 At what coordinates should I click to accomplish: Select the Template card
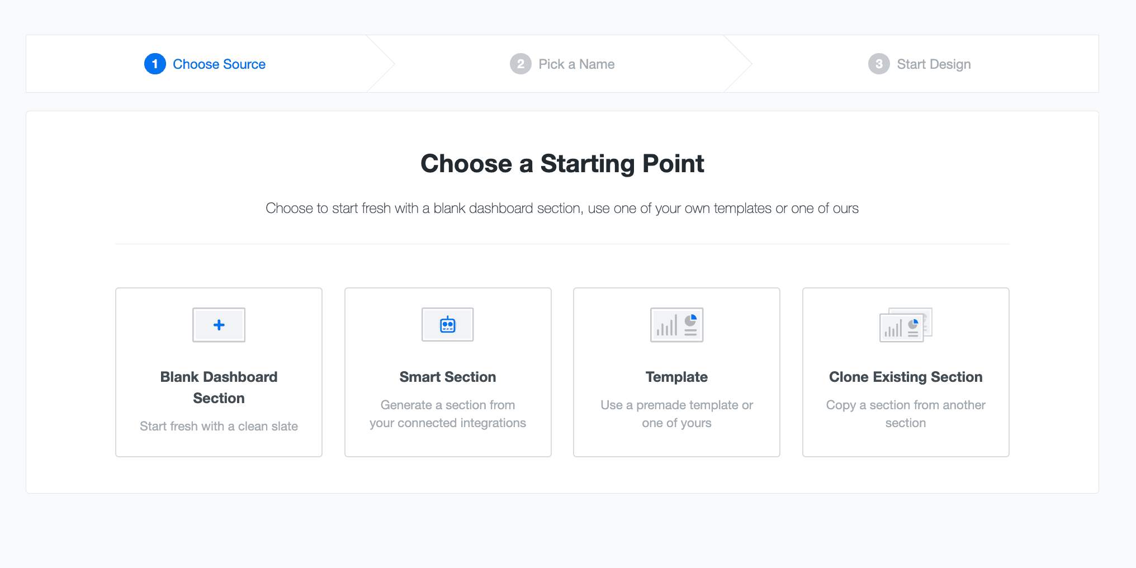coord(676,372)
